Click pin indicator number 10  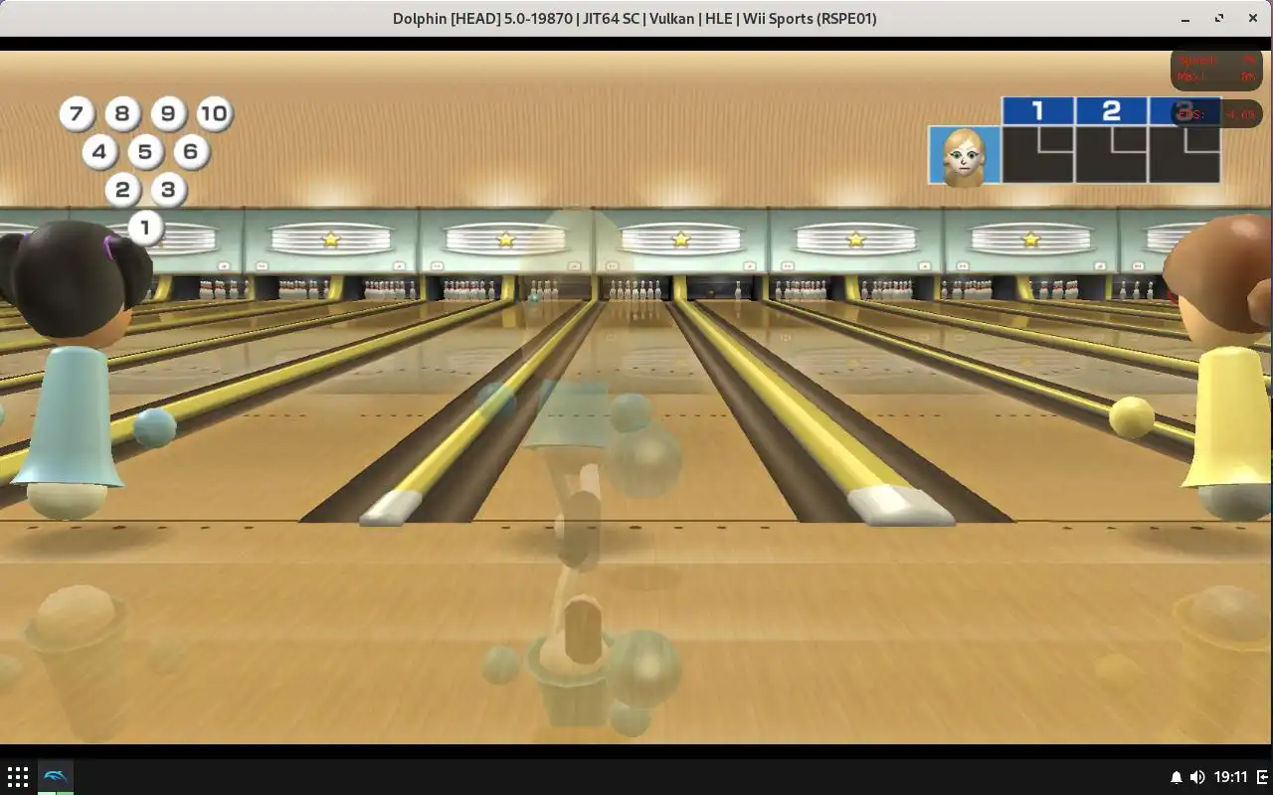tap(214, 113)
